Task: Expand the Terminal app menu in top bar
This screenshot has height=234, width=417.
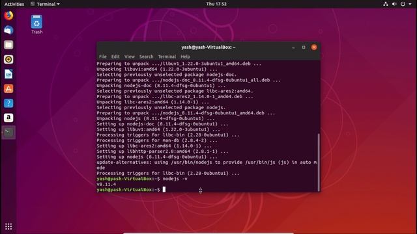Action: click(x=45, y=4)
